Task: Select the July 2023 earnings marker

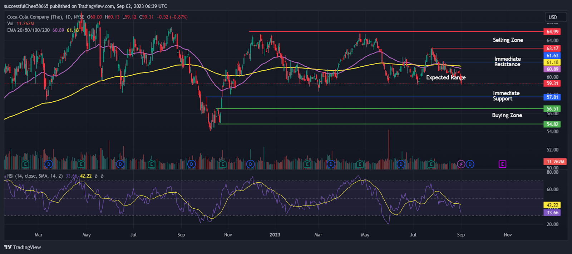Action: click(x=431, y=164)
